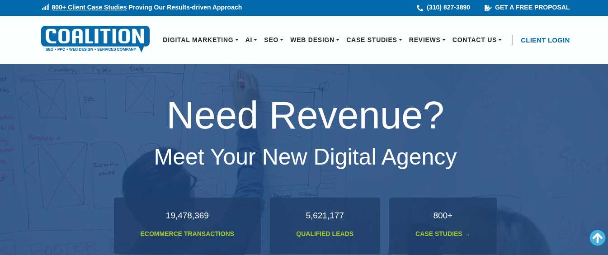The width and height of the screenshot is (608, 255).
Task: Click the Need Revenue? headline
Action: pos(305,115)
